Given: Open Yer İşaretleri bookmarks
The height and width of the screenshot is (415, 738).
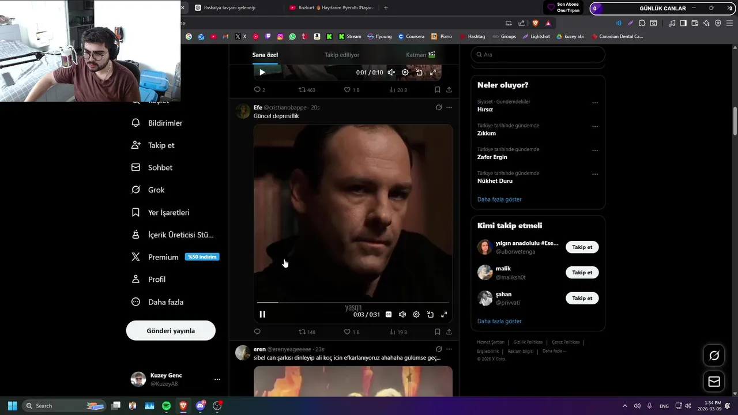Looking at the screenshot, I should click(161, 212).
